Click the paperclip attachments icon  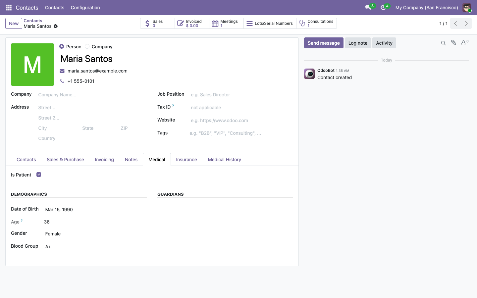(x=453, y=43)
